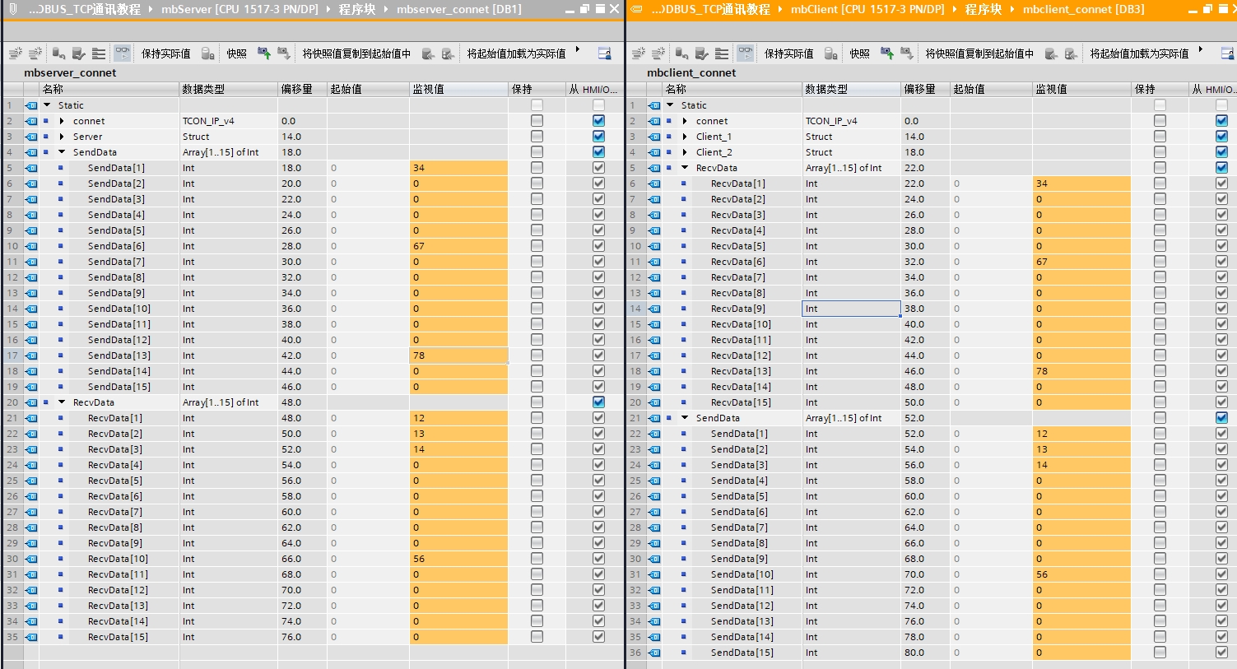Expand the Server struct node

62,137
